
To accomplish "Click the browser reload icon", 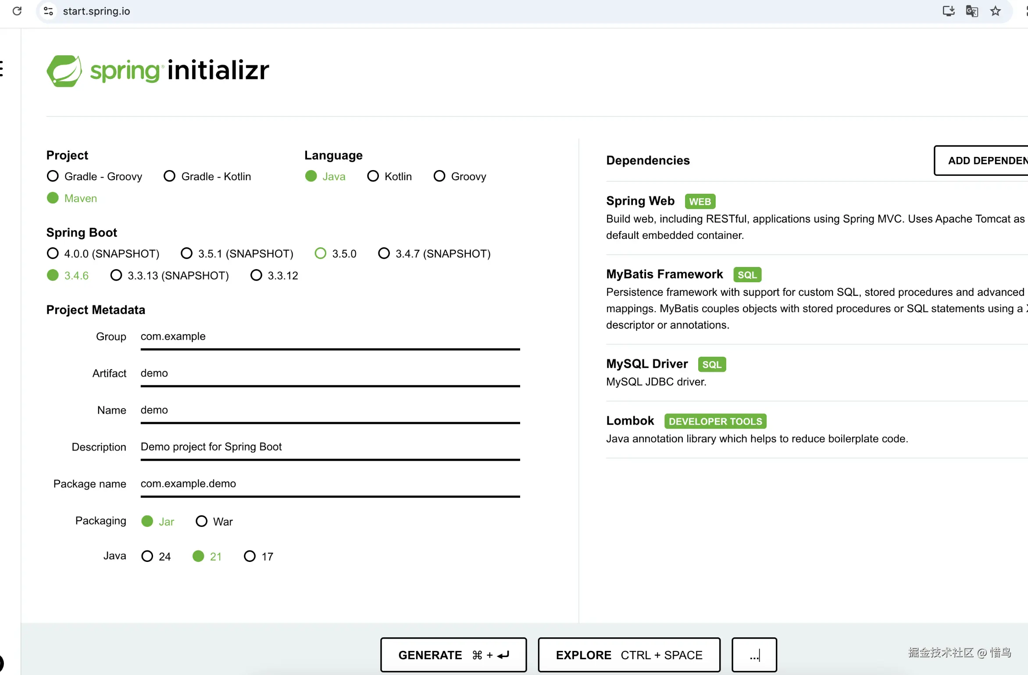I will pos(17,11).
